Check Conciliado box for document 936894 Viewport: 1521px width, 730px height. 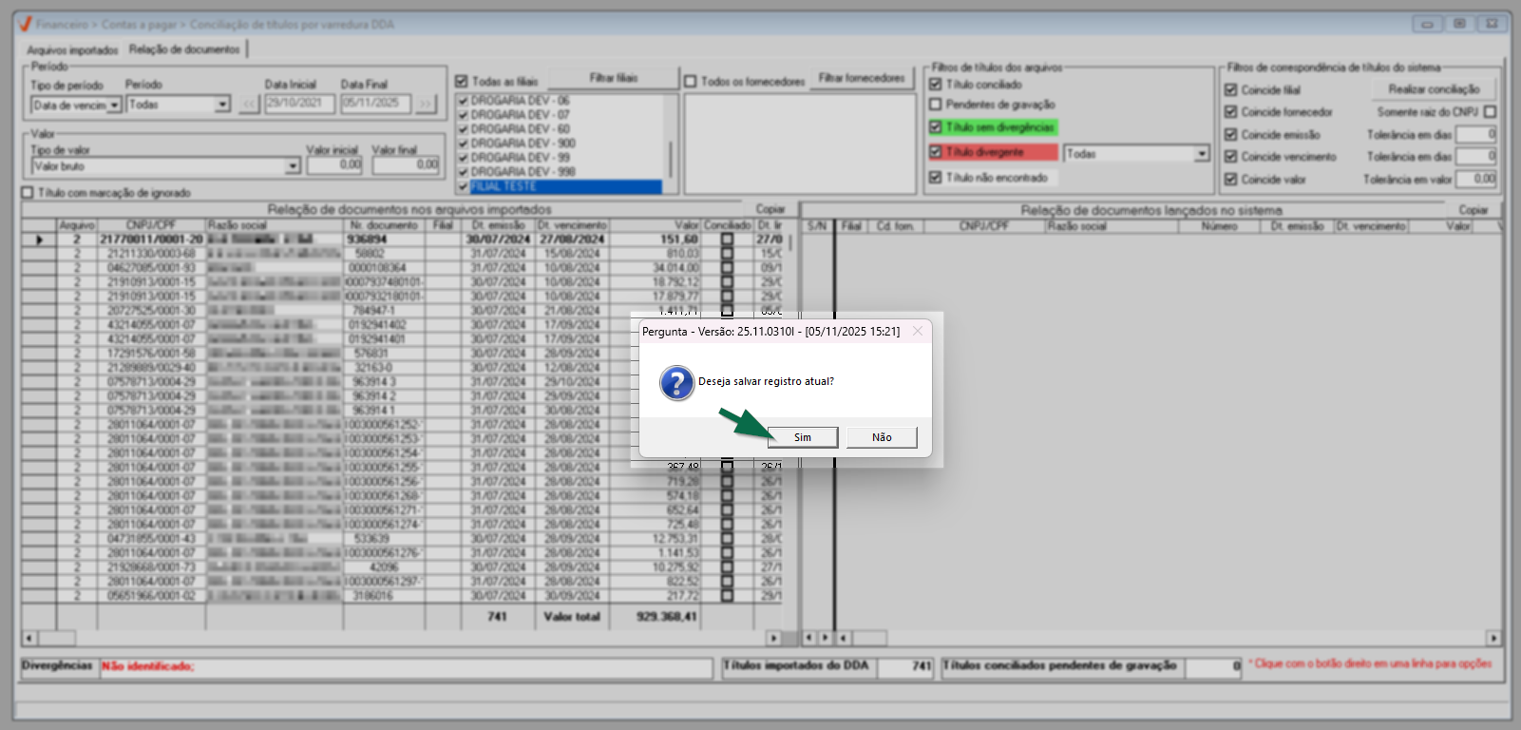pyautogui.click(x=728, y=240)
